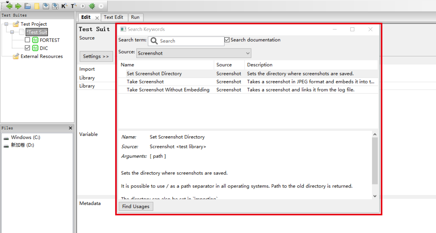The width and height of the screenshot is (436, 233).
Task: Select the Take Screenshot keyword row
Action: point(248,82)
